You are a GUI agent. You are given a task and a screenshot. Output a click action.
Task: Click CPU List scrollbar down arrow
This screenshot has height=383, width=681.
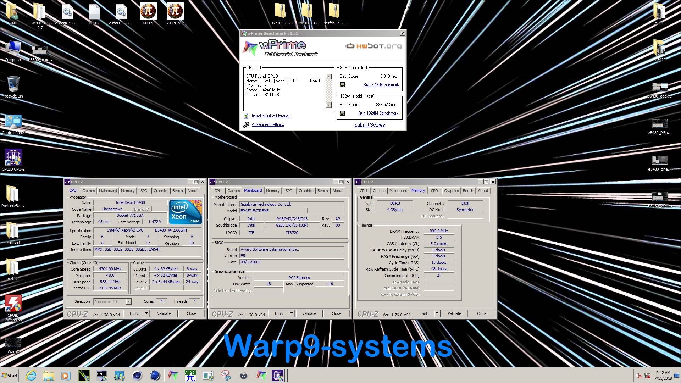click(329, 105)
